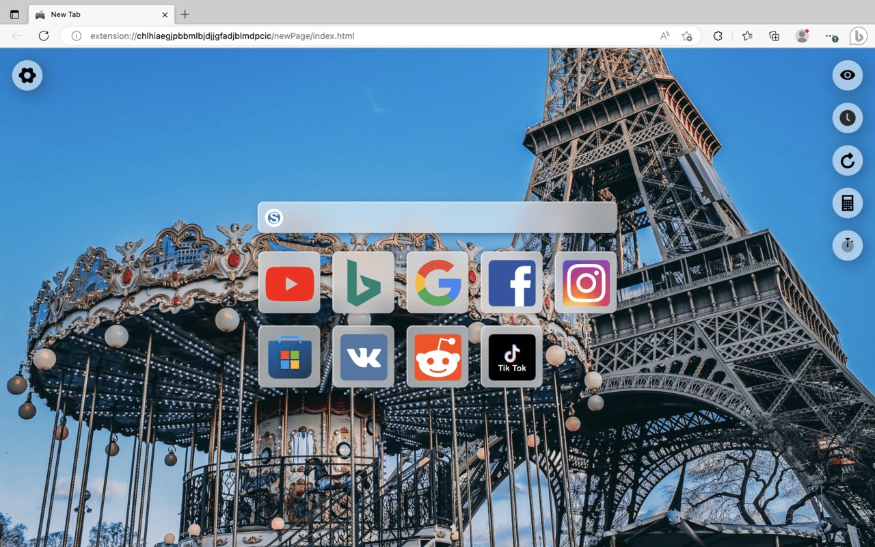
Task: Open the Bing chat sidebar button
Action: 859,36
